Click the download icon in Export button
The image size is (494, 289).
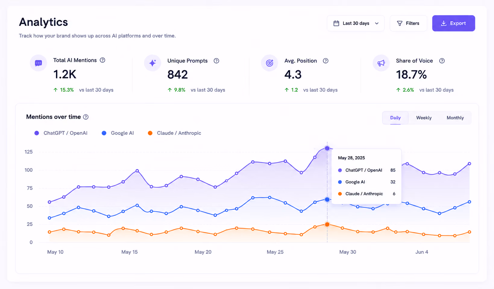(444, 23)
